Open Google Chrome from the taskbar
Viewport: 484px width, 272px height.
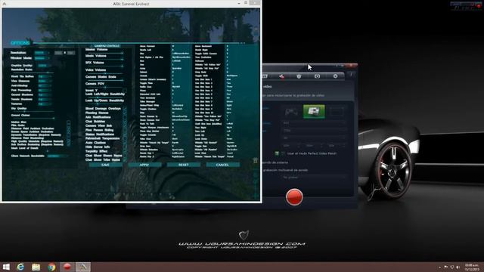(x=51, y=267)
